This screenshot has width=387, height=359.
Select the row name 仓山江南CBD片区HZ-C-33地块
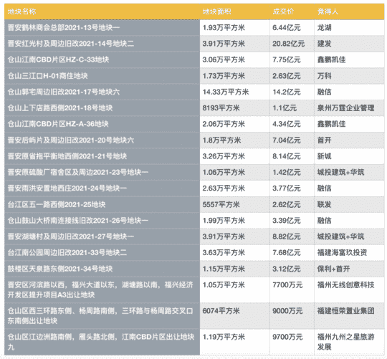click(x=102, y=59)
